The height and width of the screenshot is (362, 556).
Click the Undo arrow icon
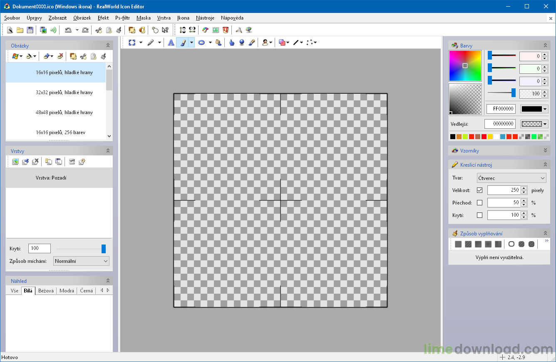click(x=68, y=30)
